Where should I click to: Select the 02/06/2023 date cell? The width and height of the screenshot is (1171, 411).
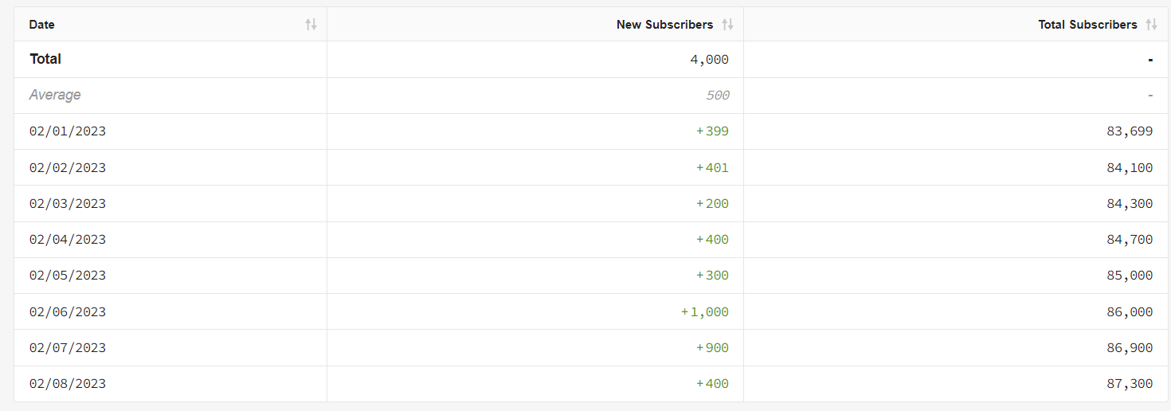point(68,312)
